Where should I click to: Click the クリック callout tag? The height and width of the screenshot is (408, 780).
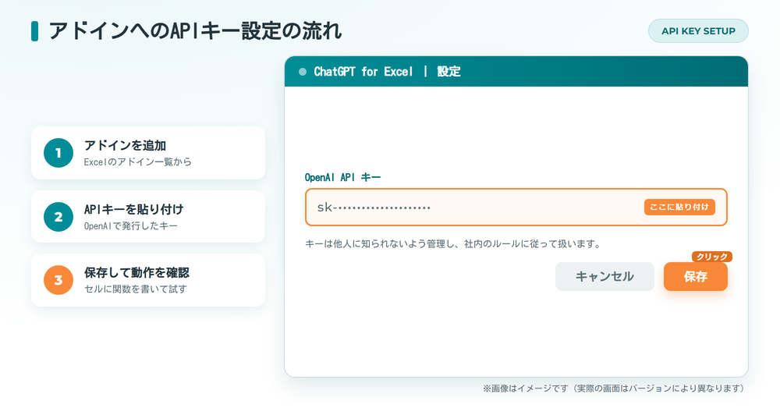712,257
